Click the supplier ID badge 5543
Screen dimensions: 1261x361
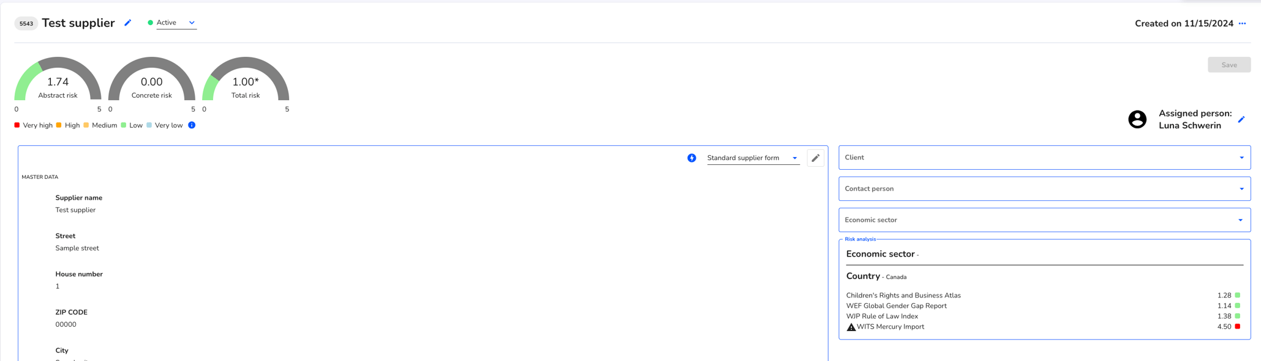[26, 24]
